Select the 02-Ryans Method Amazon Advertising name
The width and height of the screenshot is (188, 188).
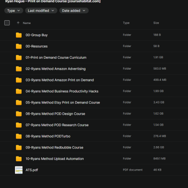click(55, 69)
